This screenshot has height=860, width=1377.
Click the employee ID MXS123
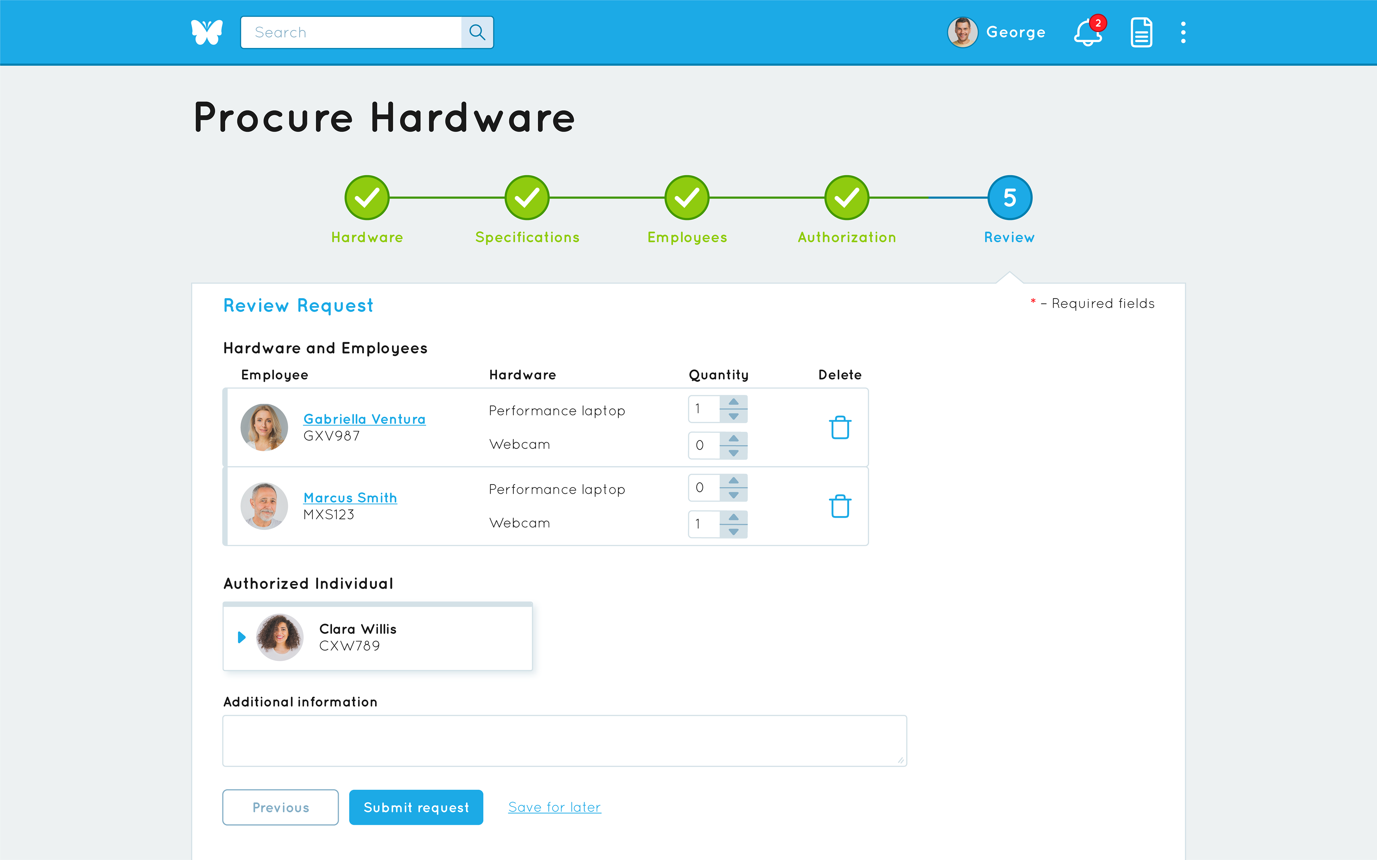point(329,515)
